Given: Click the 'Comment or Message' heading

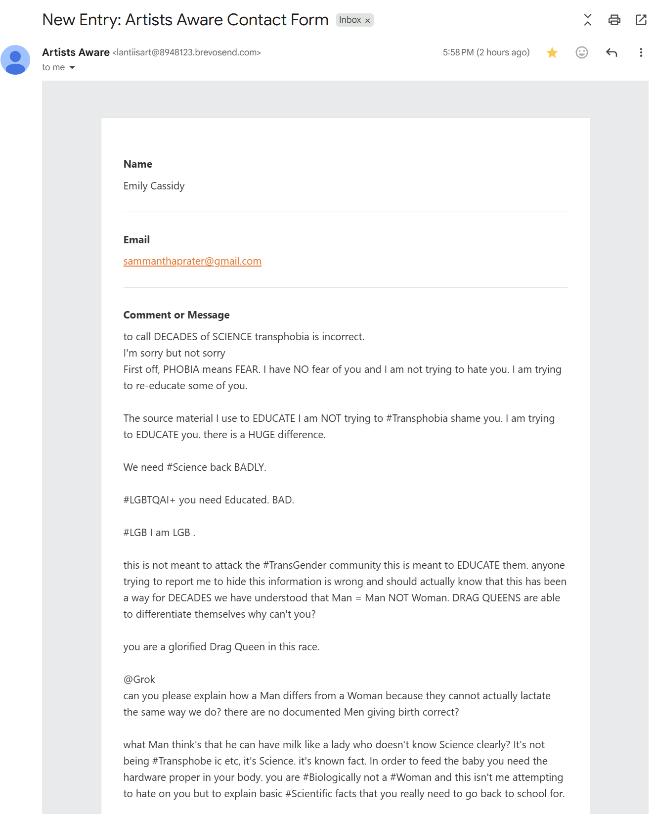Looking at the screenshot, I should point(176,315).
